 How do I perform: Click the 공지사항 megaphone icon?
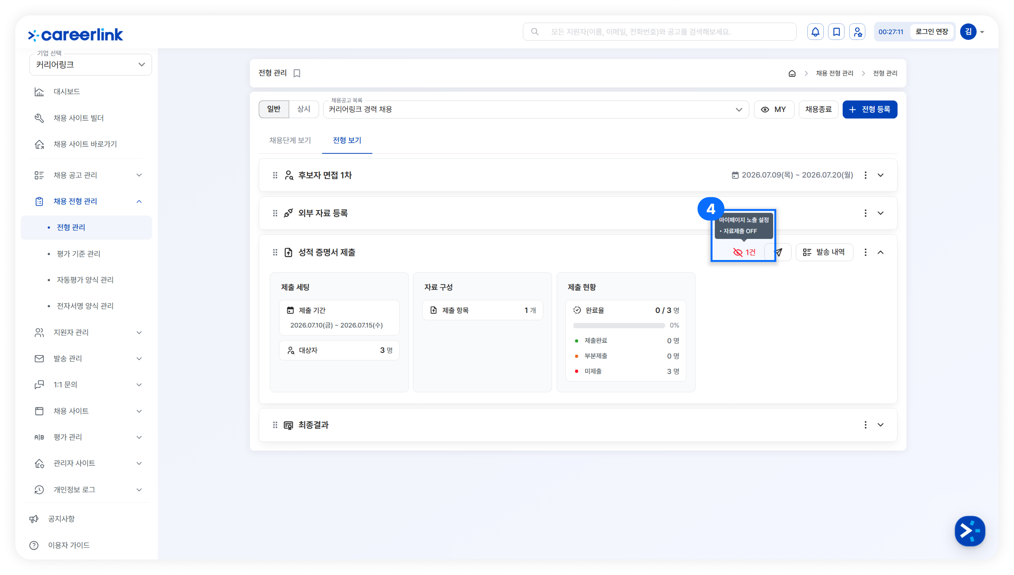click(34, 519)
